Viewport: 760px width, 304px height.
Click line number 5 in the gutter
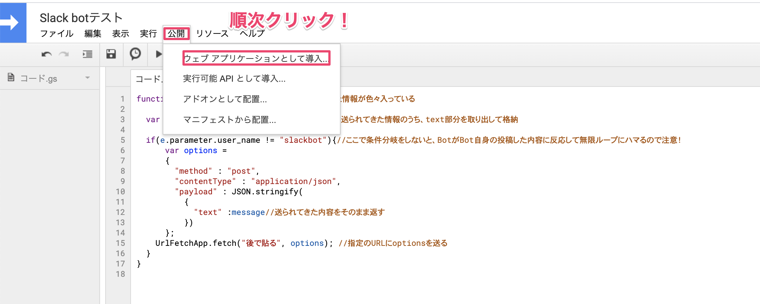point(123,140)
